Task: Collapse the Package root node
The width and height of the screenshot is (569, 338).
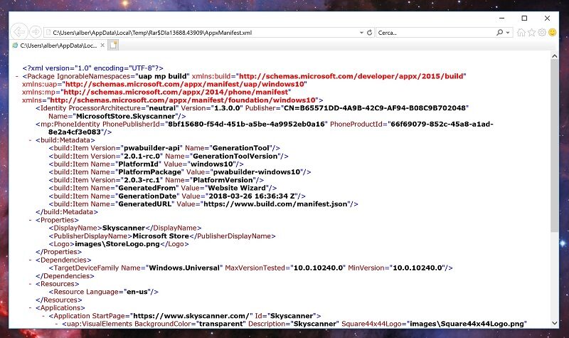Action: [17, 76]
